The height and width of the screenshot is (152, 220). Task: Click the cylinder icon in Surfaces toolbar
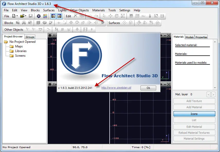coord(131,23)
